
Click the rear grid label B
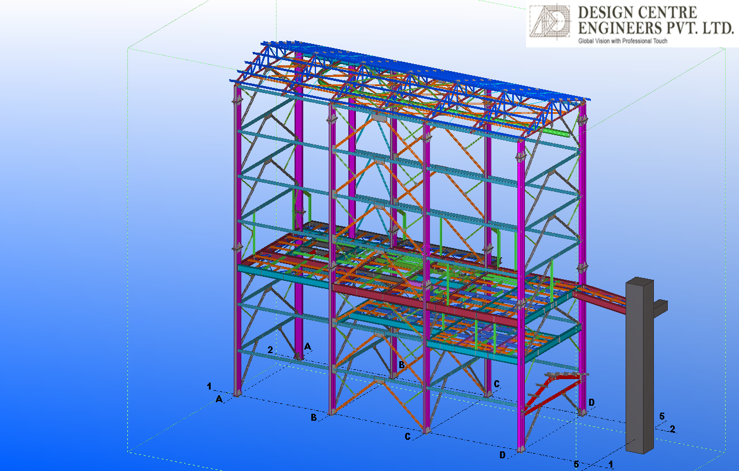click(401, 365)
